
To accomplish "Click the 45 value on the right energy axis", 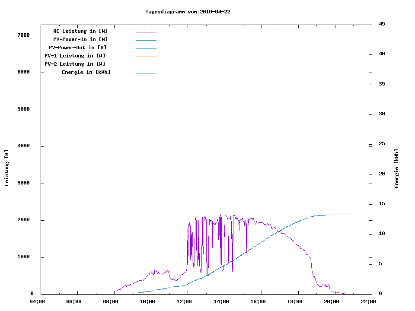I will pyautogui.click(x=382, y=24).
